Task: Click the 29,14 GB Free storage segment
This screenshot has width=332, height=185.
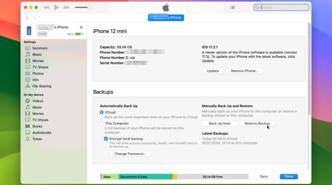Action: pos(213,177)
